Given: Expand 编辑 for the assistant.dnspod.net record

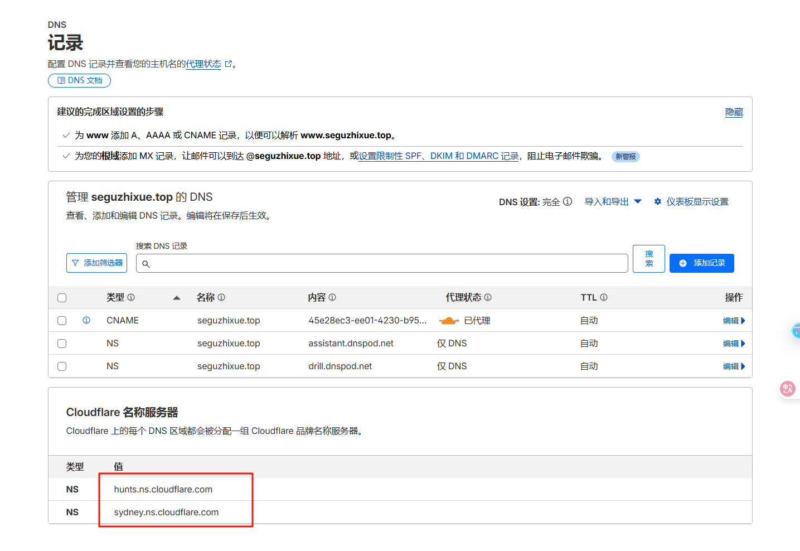Looking at the screenshot, I should click(x=734, y=344).
